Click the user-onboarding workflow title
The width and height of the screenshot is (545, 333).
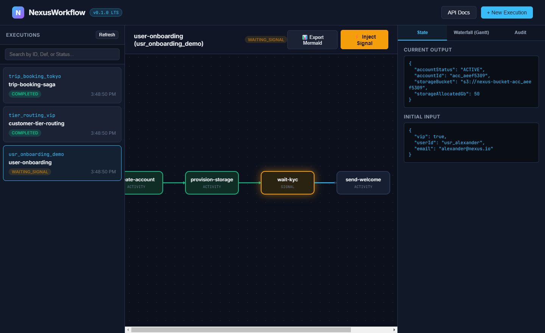click(x=169, y=40)
